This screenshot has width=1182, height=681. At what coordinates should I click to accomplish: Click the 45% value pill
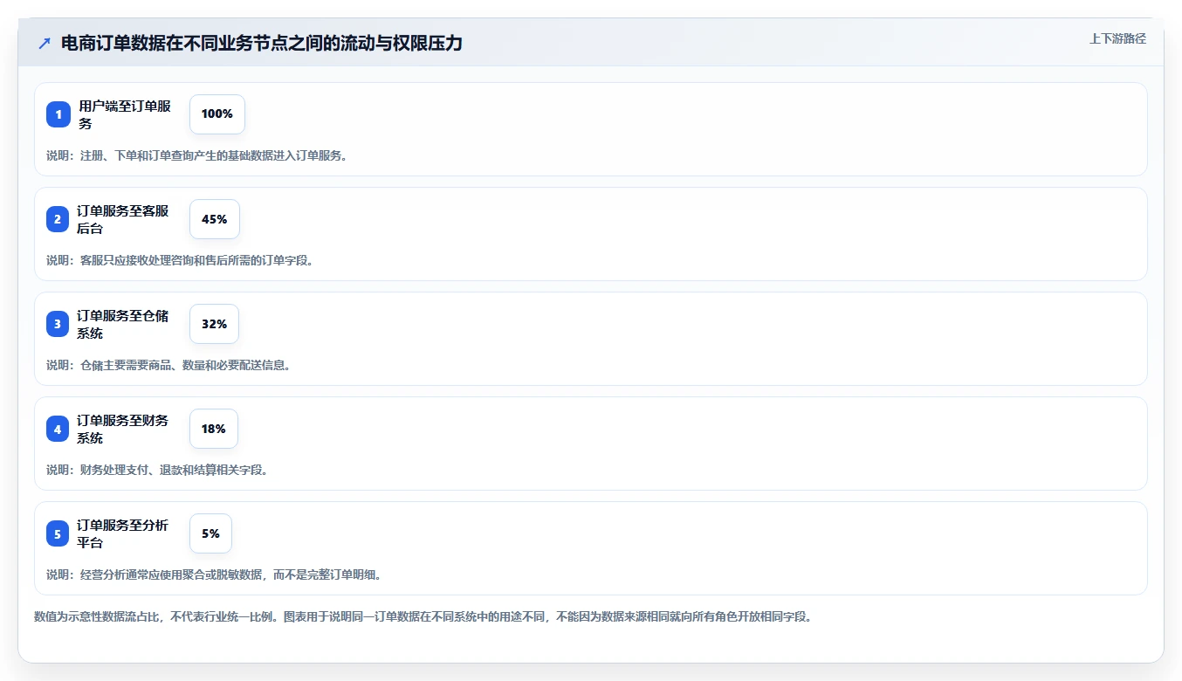(x=215, y=219)
